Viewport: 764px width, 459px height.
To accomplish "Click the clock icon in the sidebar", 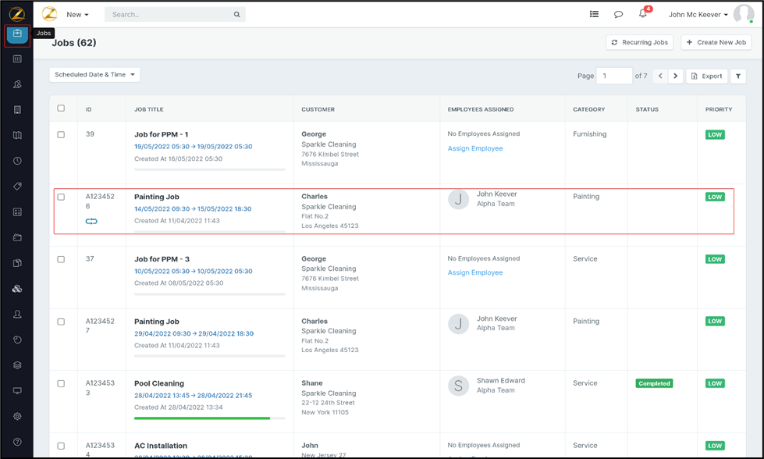I will pos(17,161).
